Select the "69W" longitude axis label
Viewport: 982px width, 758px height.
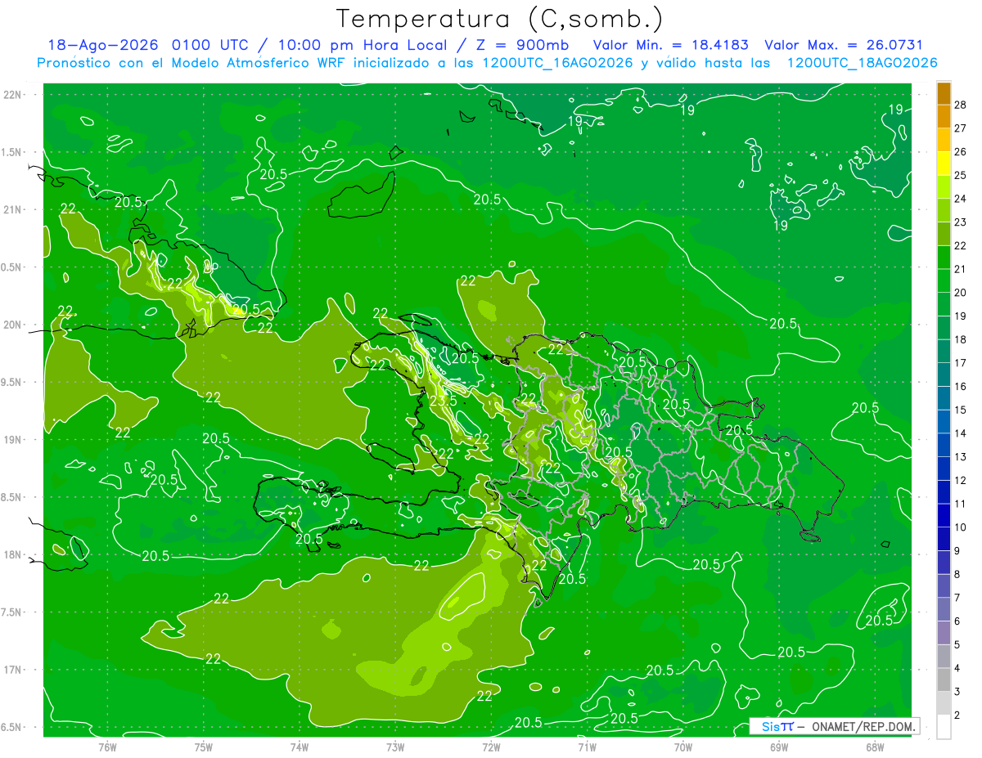coord(779,747)
